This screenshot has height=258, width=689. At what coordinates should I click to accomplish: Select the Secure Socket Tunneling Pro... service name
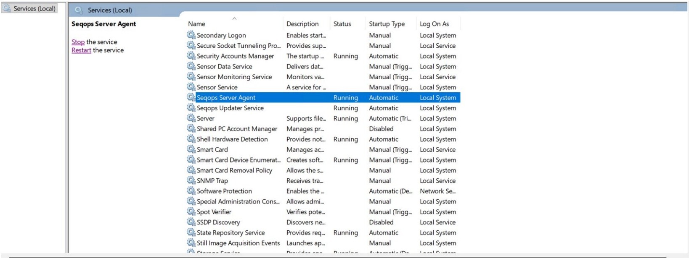(238, 46)
